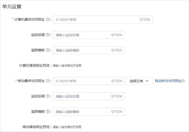Open the 自动拆分访问网址 link

168,81
